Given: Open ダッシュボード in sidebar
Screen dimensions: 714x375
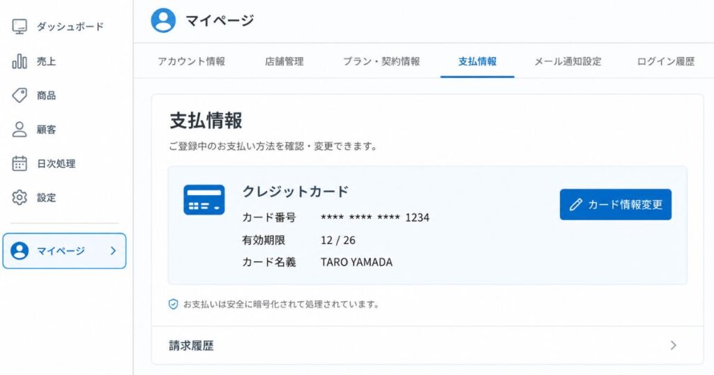Looking at the screenshot, I should (x=70, y=27).
